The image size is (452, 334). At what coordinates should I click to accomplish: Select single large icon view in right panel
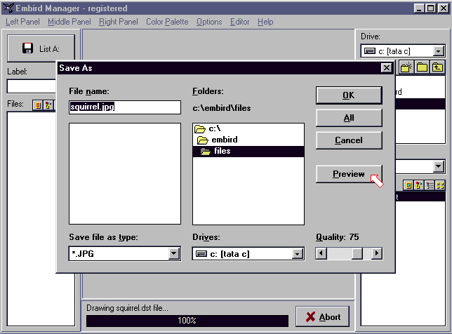[408, 185]
